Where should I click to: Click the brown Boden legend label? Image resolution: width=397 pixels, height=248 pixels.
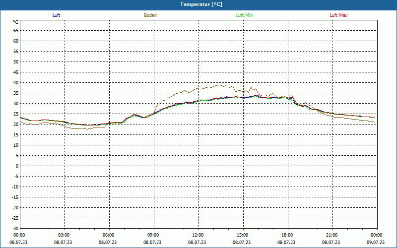pyautogui.click(x=150, y=15)
